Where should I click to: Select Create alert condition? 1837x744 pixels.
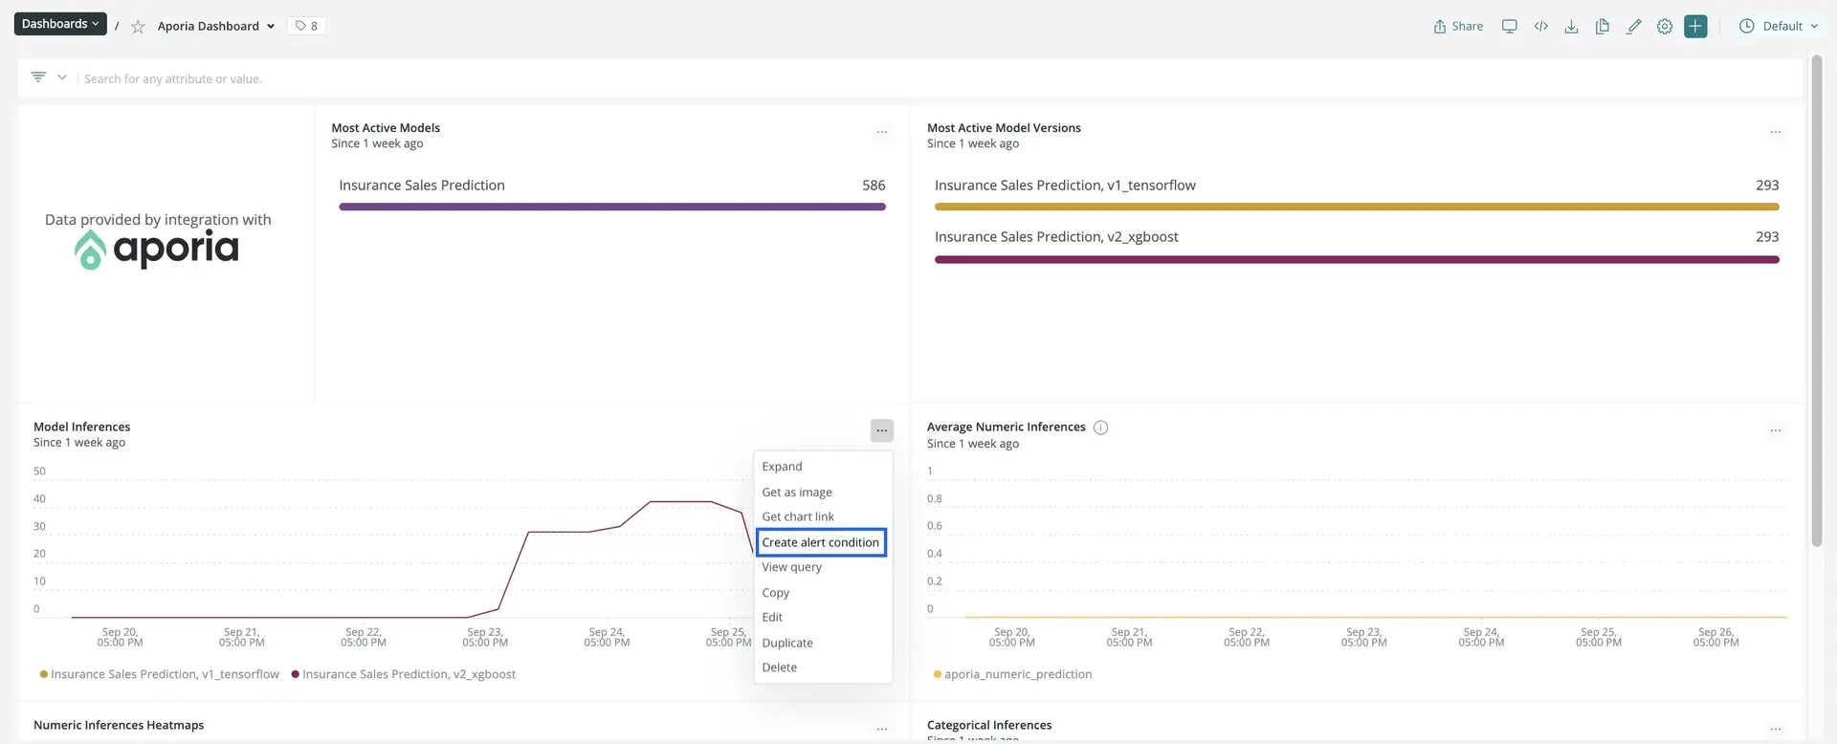[x=821, y=542]
